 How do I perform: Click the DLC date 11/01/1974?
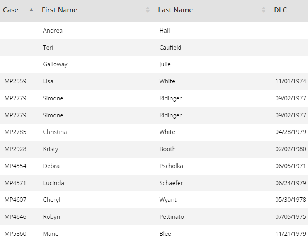tap(291, 81)
